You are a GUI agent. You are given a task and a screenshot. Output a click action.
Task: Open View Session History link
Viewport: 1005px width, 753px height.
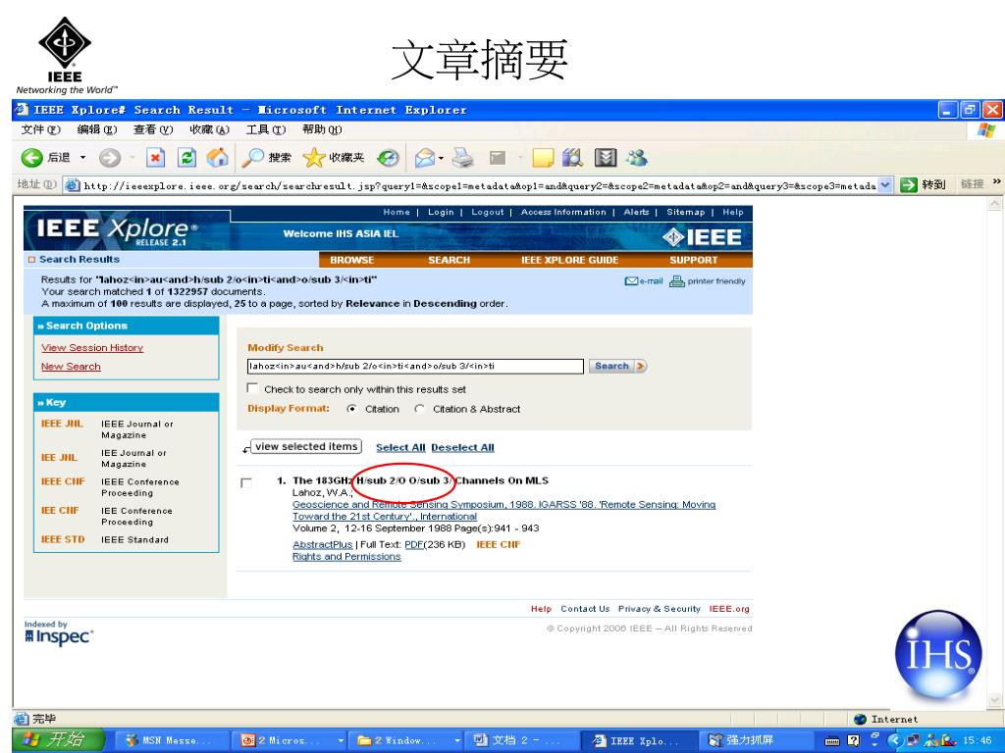(92, 348)
